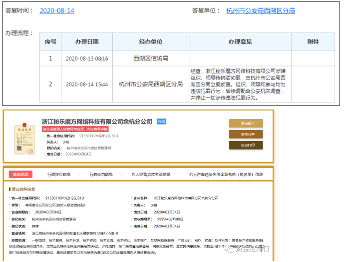Select the 基础信息 tab

(20, 174)
